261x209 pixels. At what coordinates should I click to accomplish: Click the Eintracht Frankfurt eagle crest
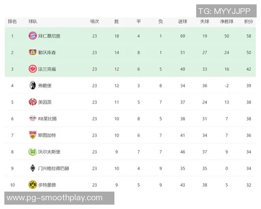[32, 69]
